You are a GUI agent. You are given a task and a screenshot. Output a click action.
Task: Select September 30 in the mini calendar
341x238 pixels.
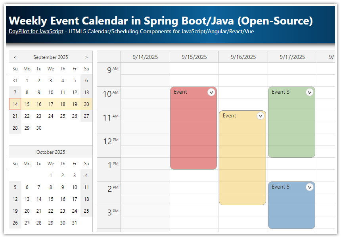(38, 128)
